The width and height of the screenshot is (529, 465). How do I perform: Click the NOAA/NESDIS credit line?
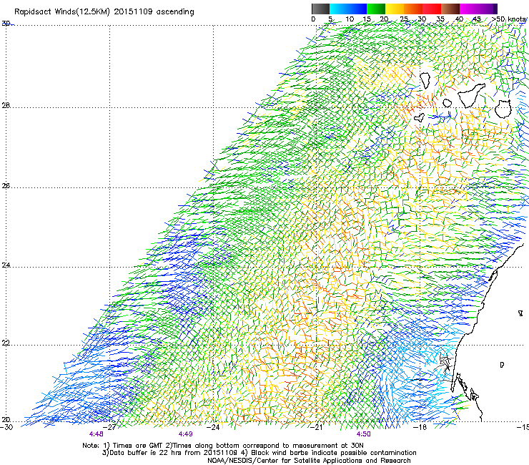(x=309, y=461)
